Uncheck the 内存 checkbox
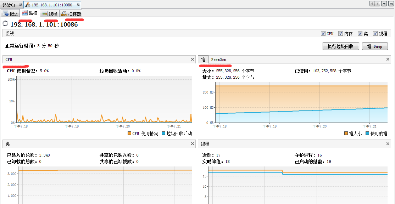395x204 pixels. (x=341, y=33)
